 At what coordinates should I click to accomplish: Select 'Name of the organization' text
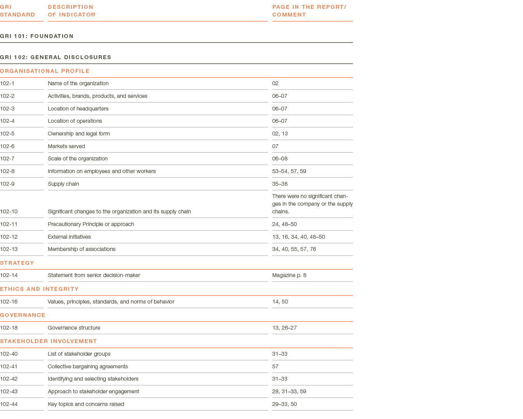click(78, 83)
